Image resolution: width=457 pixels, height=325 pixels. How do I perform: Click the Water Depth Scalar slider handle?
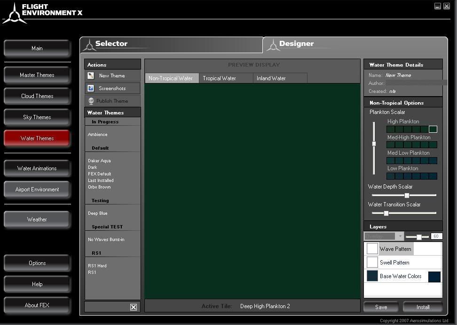tap(407, 195)
